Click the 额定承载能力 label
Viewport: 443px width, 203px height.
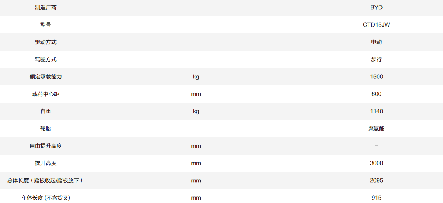pyautogui.click(x=45, y=77)
